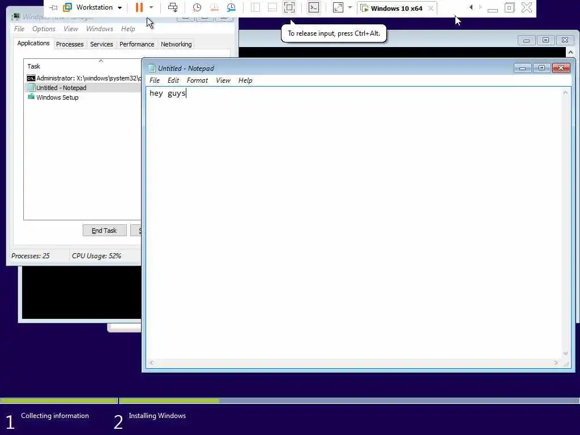Open the Task Manager Help menu
The width and height of the screenshot is (580, 435).
click(128, 29)
